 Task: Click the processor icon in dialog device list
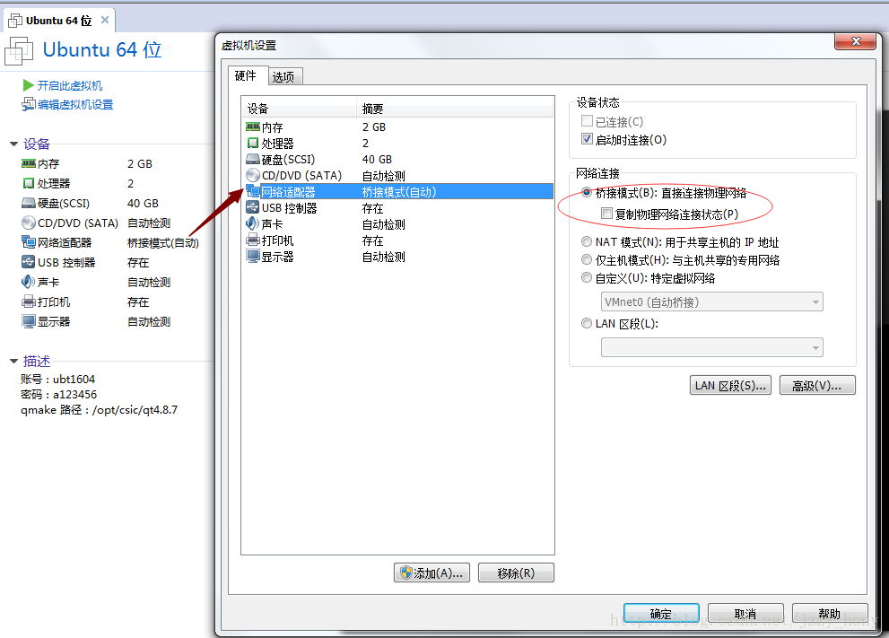(253, 143)
